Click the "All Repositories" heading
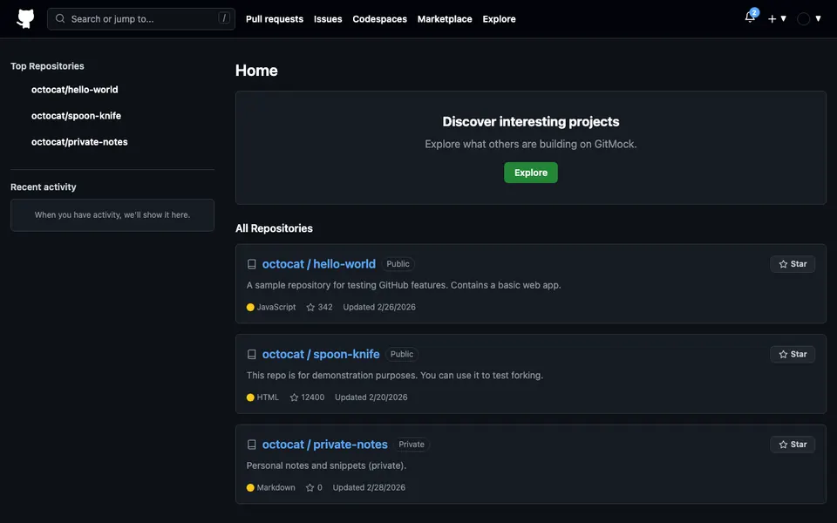 point(274,228)
